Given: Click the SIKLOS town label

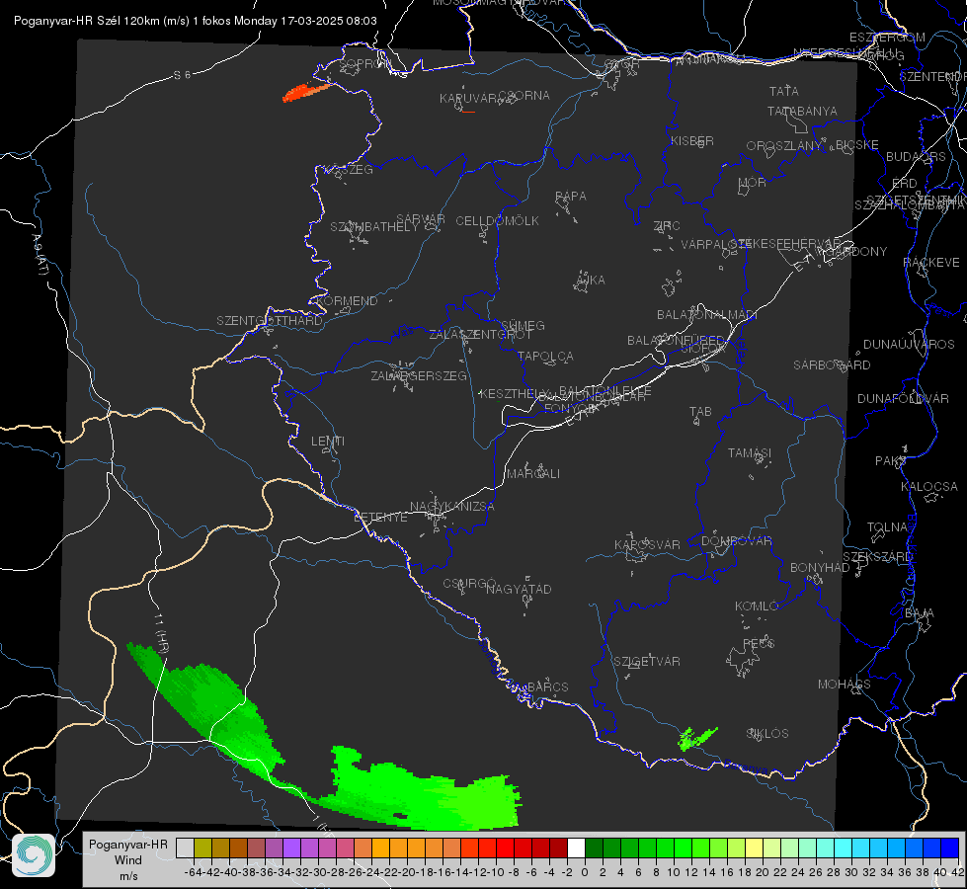Looking at the screenshot, I should (x=767, y=734).
